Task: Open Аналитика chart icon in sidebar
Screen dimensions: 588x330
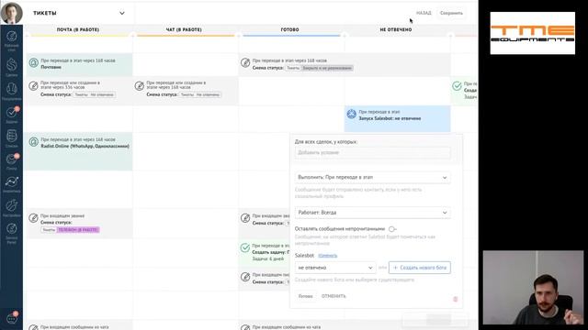Action: tap(12, 184)
